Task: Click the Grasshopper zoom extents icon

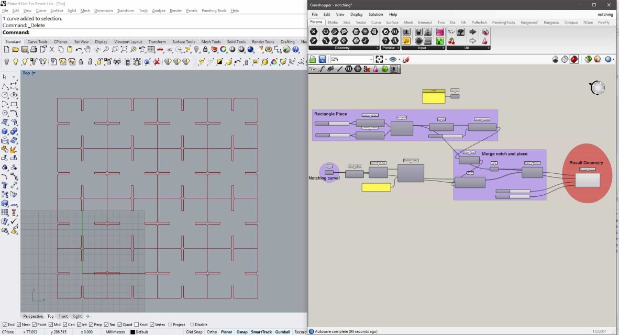Action: pos(379,59)
